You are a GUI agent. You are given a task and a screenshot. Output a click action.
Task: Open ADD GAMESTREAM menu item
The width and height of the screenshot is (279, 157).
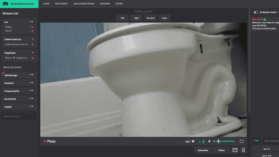click(x=84, y=4)
